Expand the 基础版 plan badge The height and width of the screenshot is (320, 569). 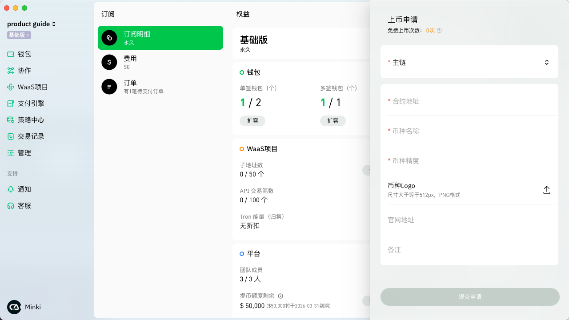coord(19,35)
